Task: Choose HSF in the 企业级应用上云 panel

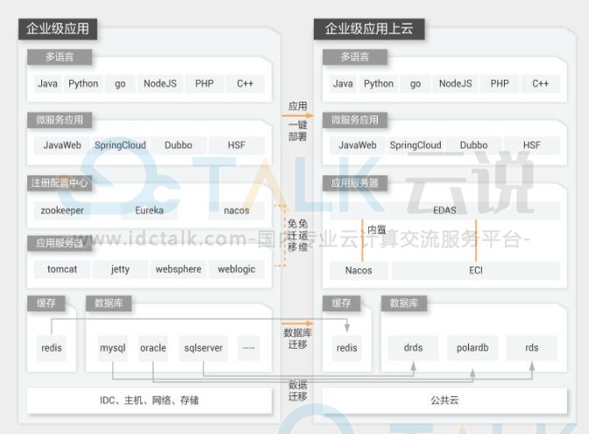Action: (531, 146)
